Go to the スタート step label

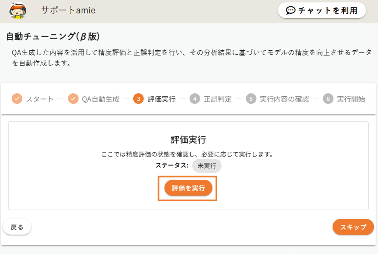pos(40,99)
